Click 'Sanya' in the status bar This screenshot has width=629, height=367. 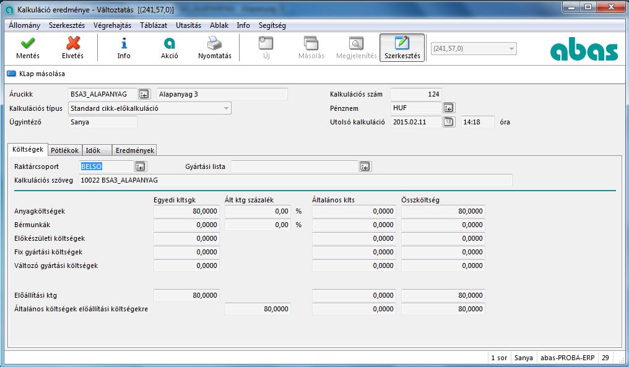[524, 358]
